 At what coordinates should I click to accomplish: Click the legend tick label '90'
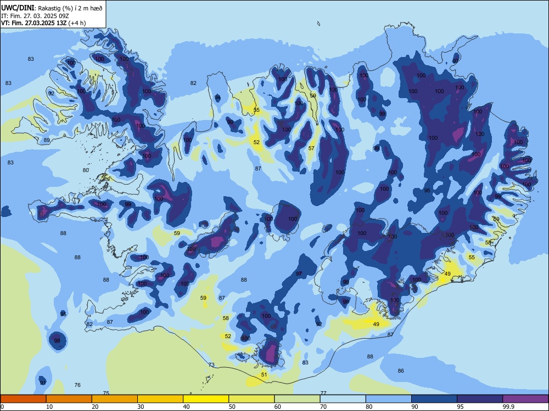pos(415,407)
